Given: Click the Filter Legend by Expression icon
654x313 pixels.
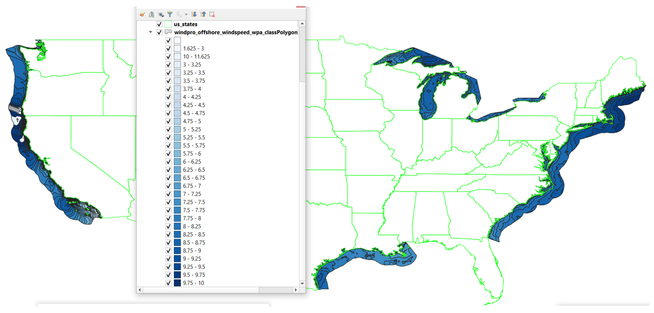Looking at the screenshot, I should [x=179, y=15].
